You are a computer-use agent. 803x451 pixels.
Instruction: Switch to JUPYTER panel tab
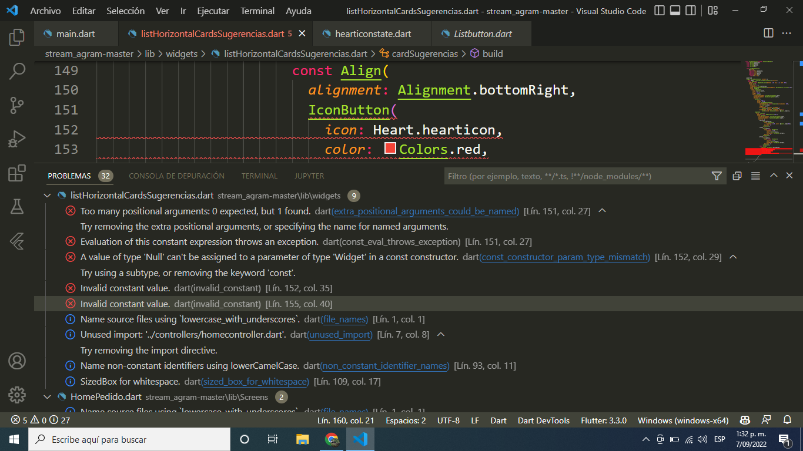(x=309, y=176)
